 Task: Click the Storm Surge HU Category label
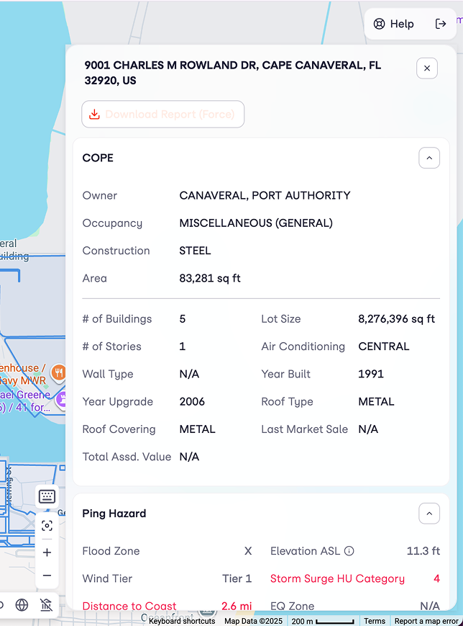coord(337,578)
